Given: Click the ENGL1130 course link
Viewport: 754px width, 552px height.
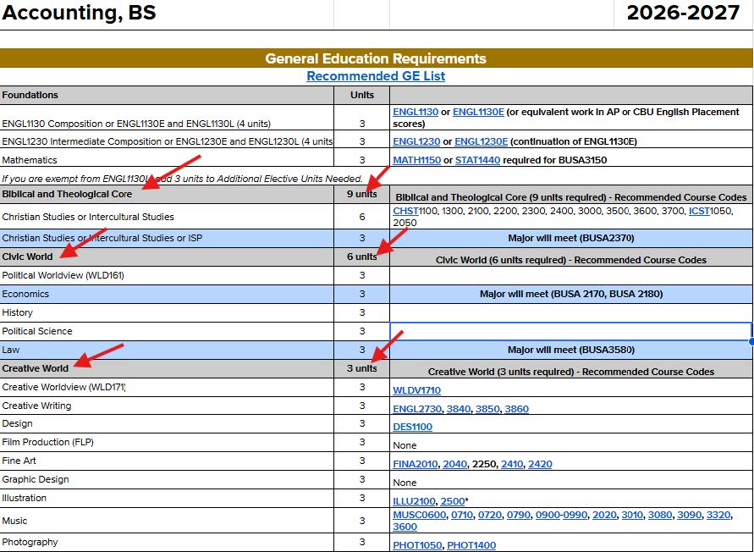Looking at the screenshot, I should pos(416,112).
